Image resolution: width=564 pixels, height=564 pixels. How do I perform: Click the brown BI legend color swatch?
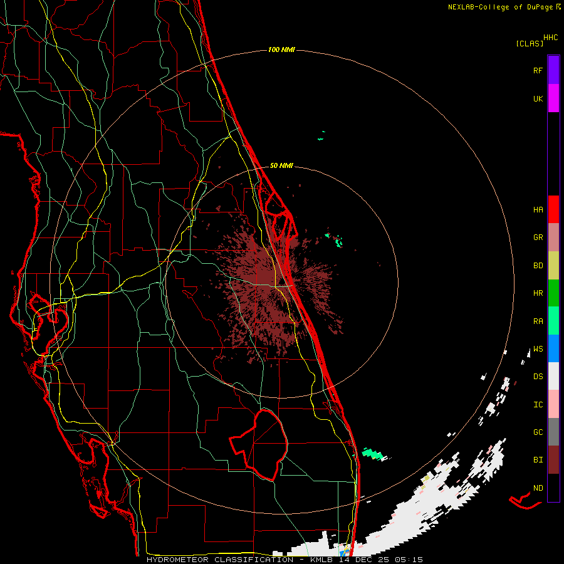[553, 460]
